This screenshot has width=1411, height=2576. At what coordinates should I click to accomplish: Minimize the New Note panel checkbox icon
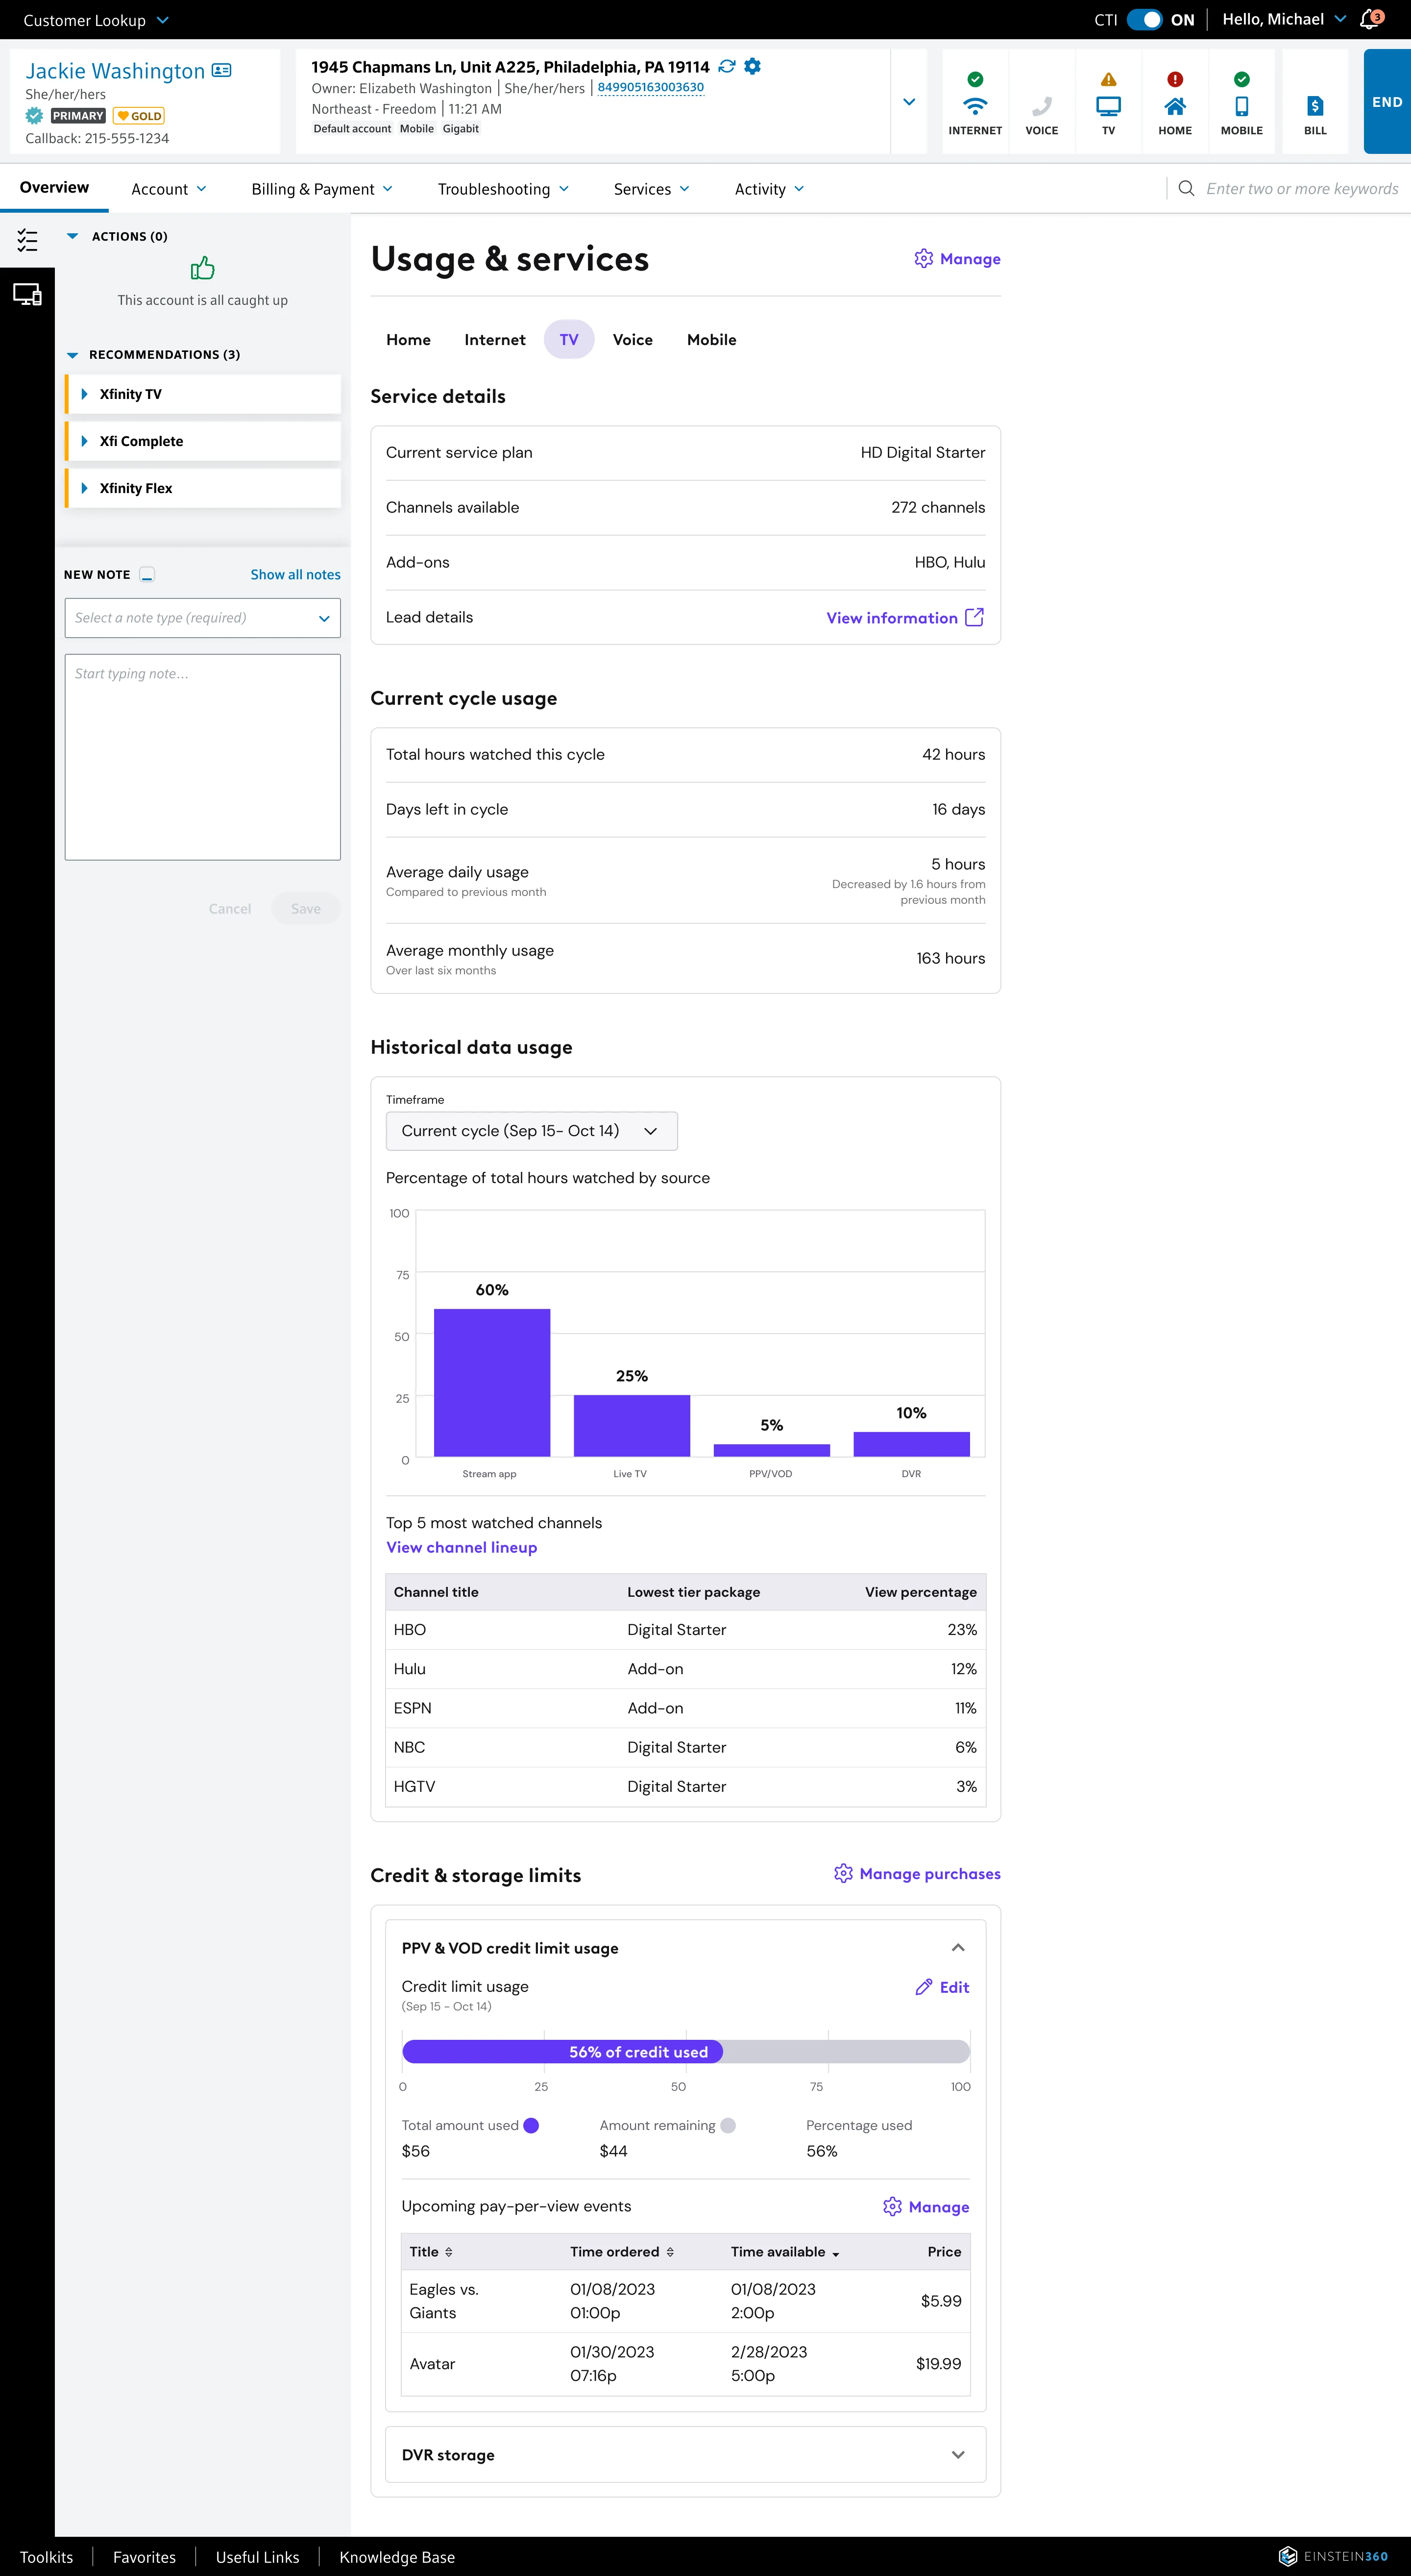click(x=147, y=574)
